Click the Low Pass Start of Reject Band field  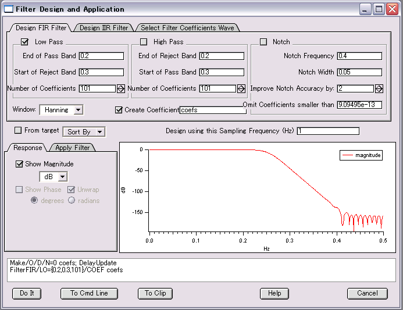pyautogui.click(x=101, y=72)
